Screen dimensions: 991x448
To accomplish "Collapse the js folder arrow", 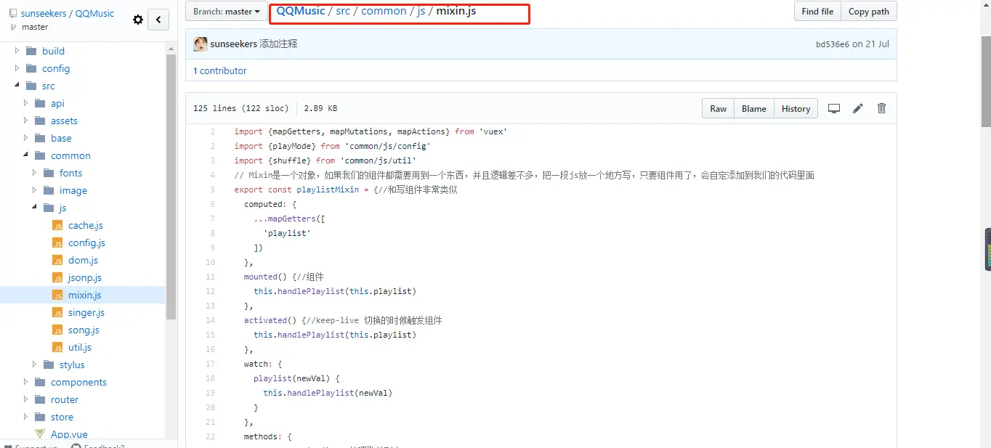I will click(35, 208).
